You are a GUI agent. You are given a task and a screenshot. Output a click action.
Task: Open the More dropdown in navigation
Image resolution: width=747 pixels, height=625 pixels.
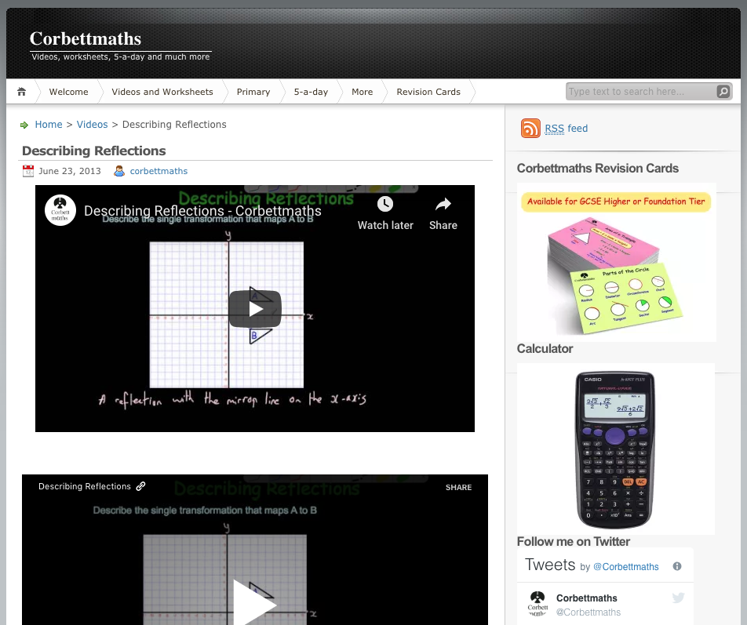pyautogui.click(x=362, y=92)
